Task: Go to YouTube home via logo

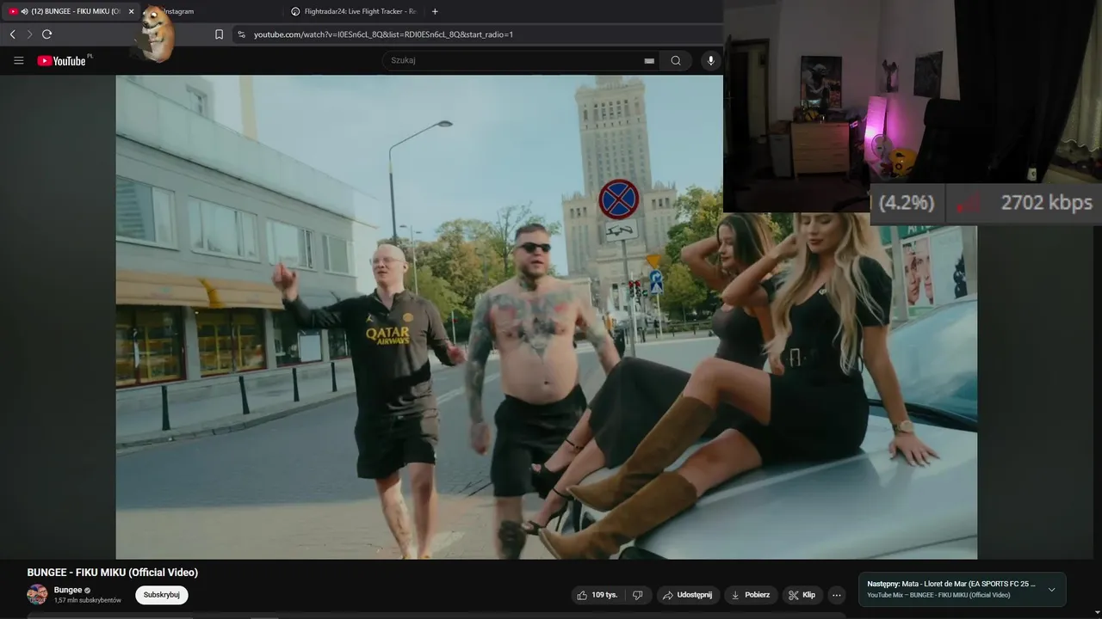Action: pyautogui.click(x=63, y=60)
